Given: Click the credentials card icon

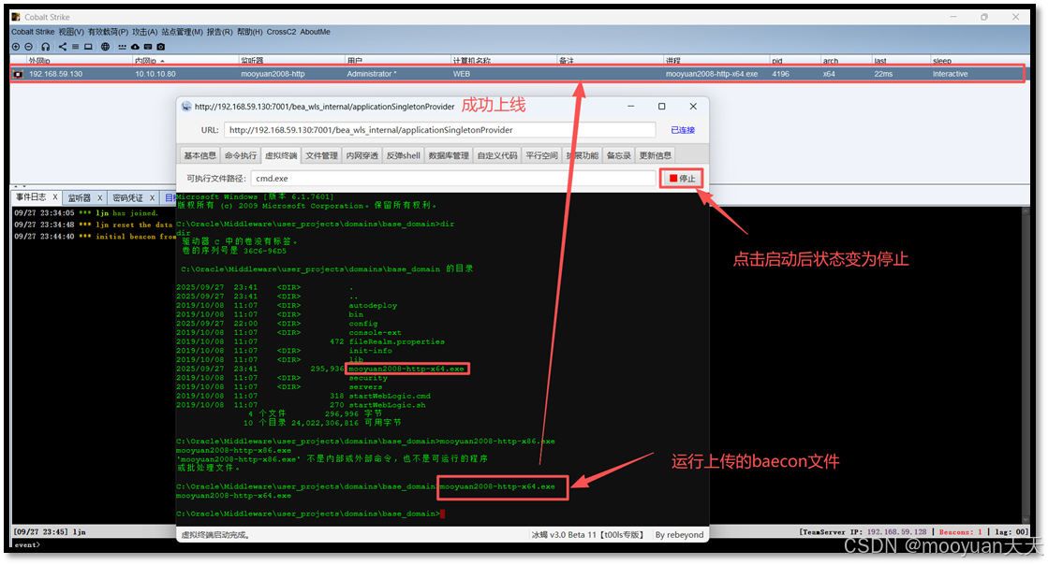Looking at the screenshot, I should pos(148,47).
